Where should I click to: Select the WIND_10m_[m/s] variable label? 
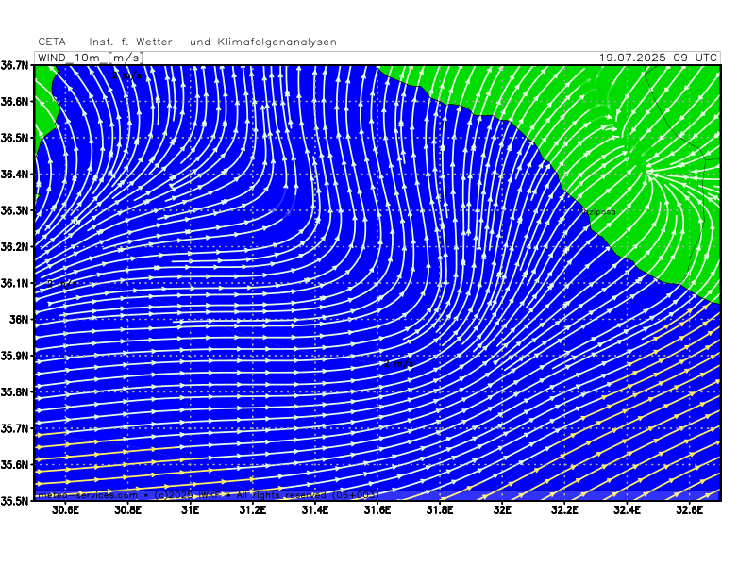90,58
